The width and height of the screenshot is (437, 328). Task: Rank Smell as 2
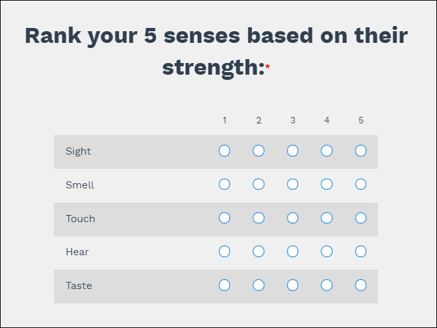(258, 184)
